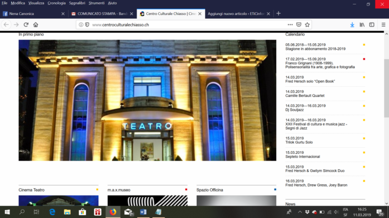Toggle the sidebar view
This screenshot has height=218, width=389.
(372, 25)
